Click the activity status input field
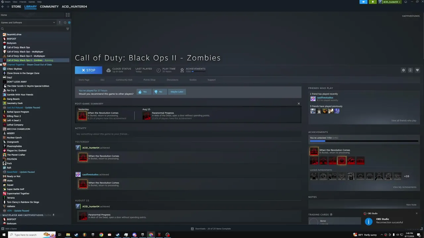The width and height of the screenshot is (424, 238). 188,134
